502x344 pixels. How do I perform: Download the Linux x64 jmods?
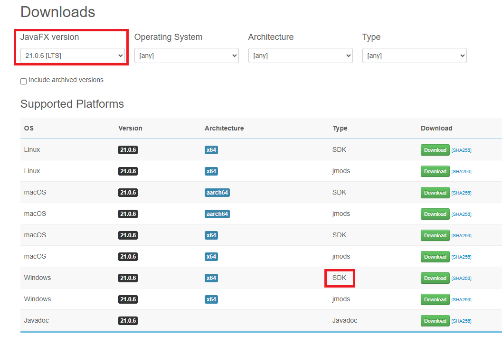coord(435,171)
